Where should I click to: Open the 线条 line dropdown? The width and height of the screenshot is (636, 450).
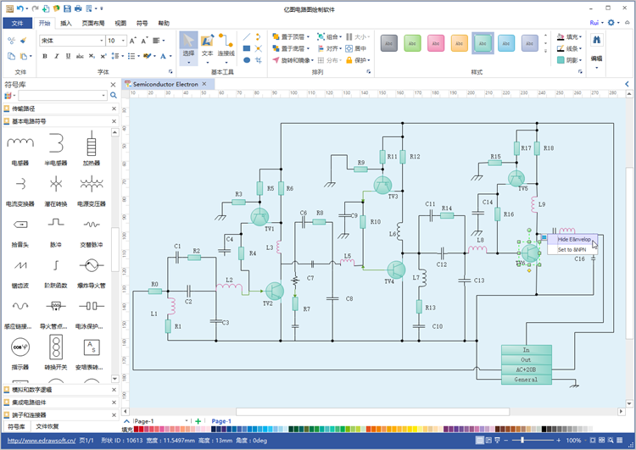(x=570, y=48)
